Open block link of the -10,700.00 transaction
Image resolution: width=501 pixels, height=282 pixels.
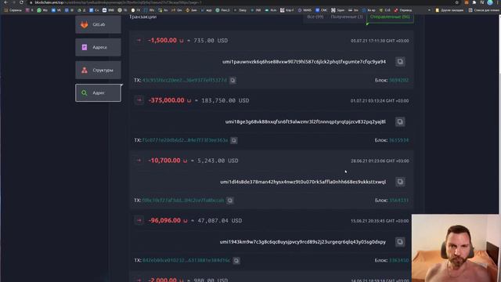(398, 201)
